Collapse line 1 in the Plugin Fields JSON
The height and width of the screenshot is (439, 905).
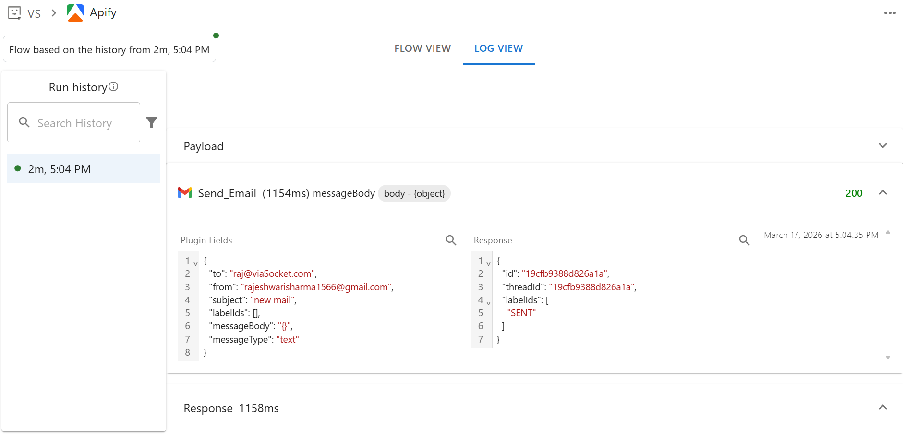click(x=195, y=263)
